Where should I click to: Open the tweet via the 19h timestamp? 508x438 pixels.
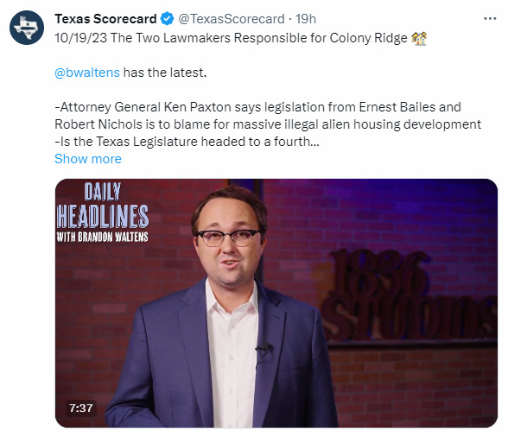306,19
